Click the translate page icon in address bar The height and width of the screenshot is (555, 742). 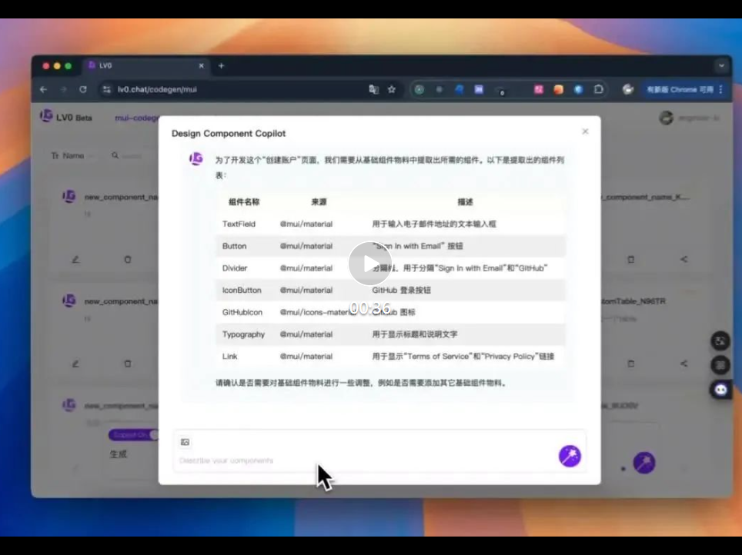tap(374, 89)
